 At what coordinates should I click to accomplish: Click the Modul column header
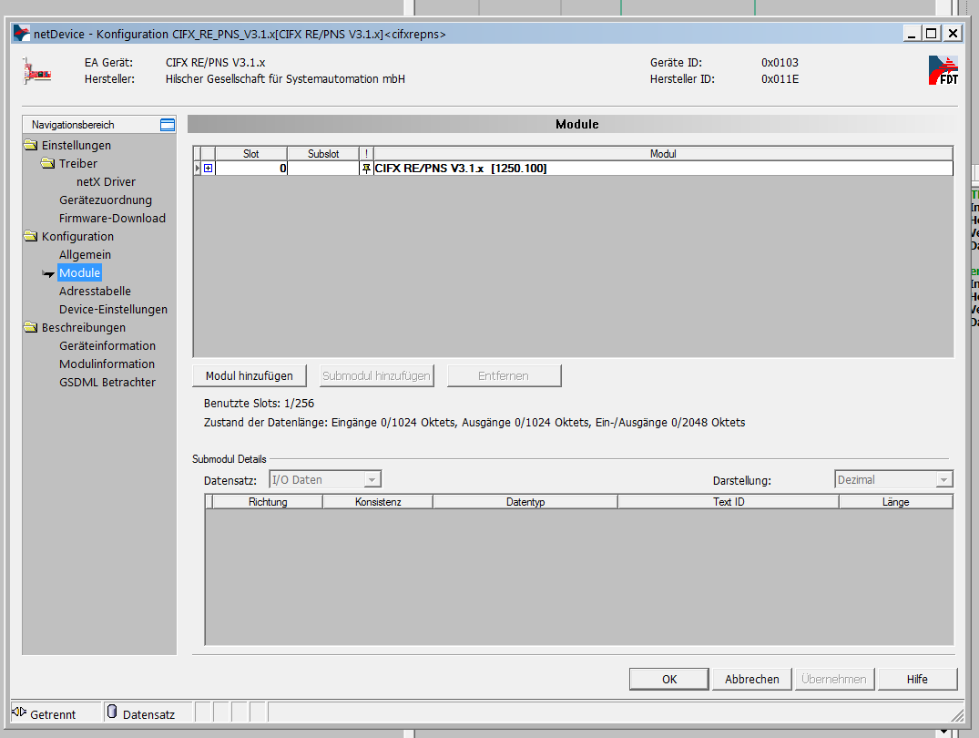coord(663,154)
